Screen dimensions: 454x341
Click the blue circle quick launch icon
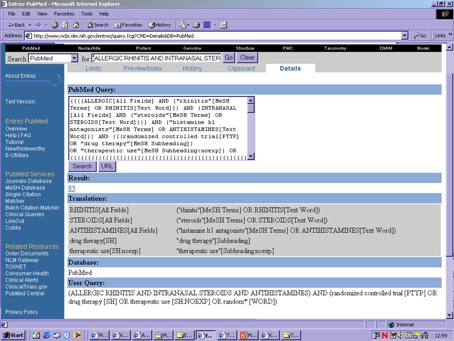point(67,335)
